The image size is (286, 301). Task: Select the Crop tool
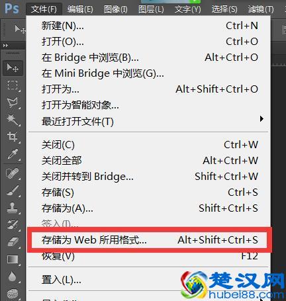tap(13, 136)
